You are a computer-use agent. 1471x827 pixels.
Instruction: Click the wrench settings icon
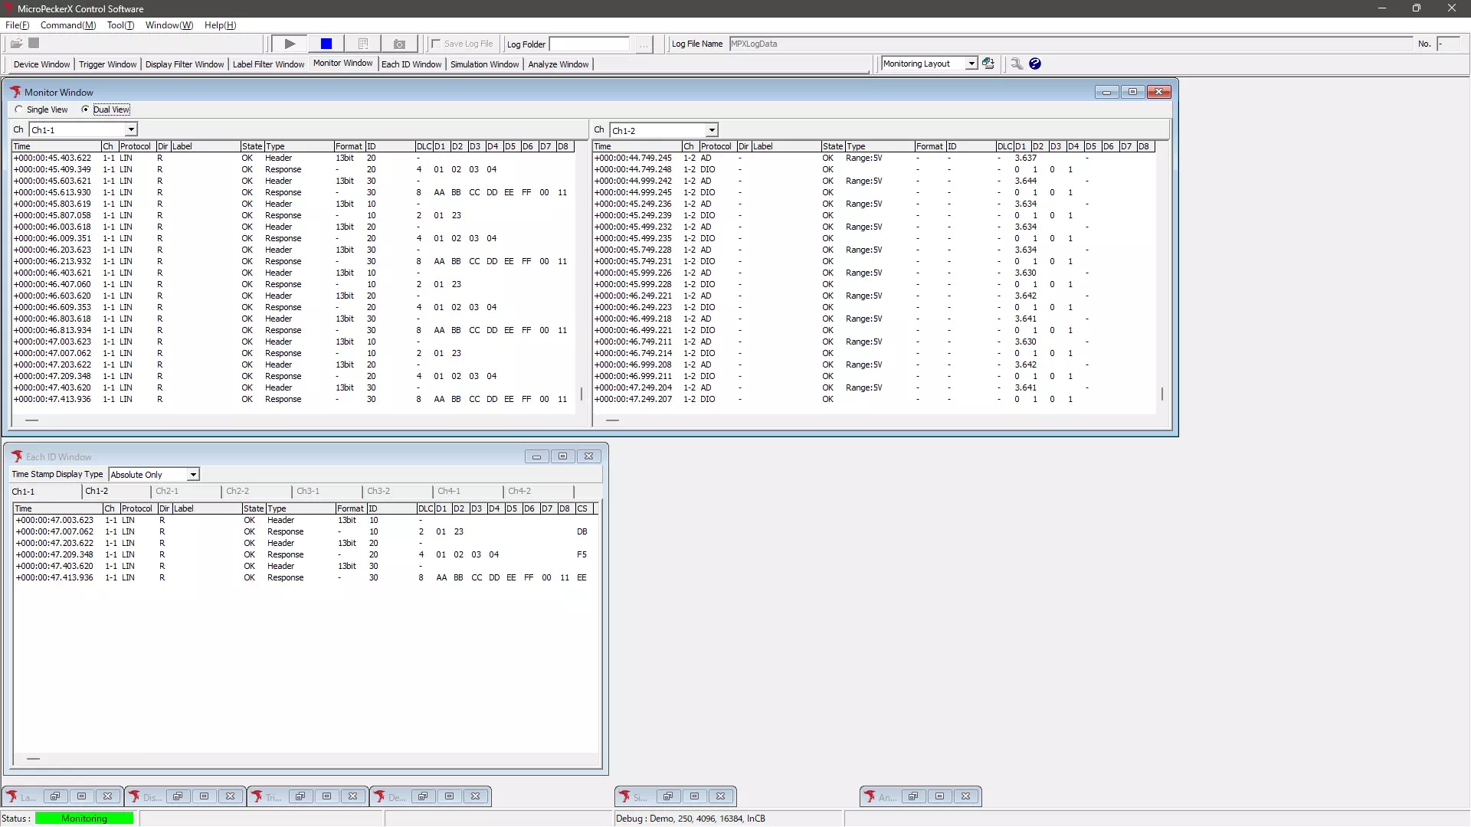pyautogui.click(x=1017, y=64)
